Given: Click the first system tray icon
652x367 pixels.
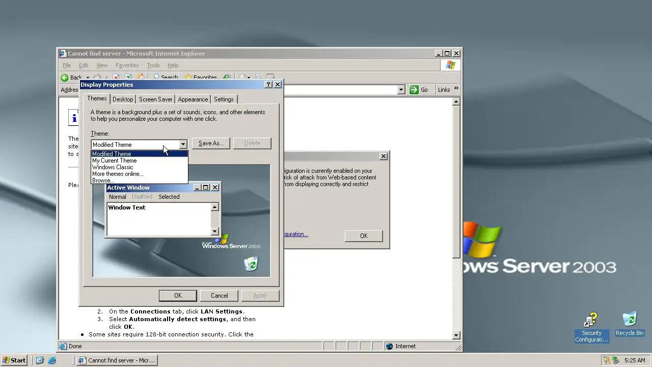Looking at the screenshot, I should [607, 360].
